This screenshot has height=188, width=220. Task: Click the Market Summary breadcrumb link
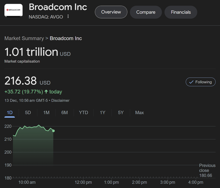click(x=24, y=38)
